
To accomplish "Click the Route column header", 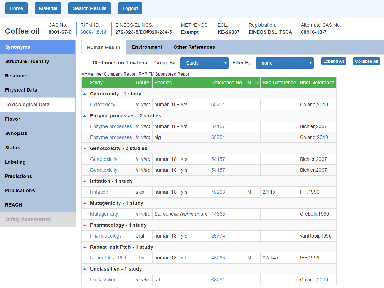I will pos(143,83).
